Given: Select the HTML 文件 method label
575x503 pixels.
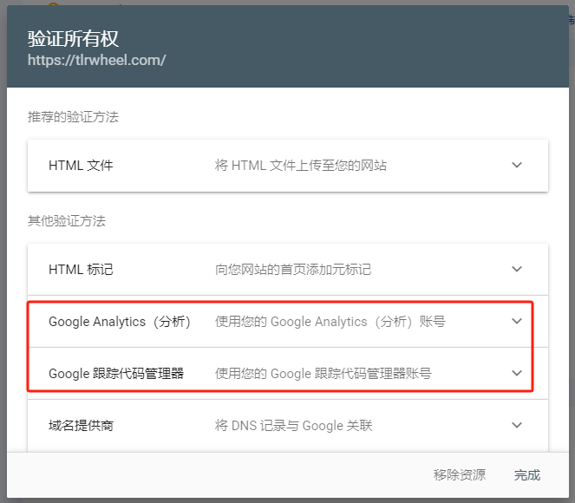Looking at the screenshot, I should [81, 166].
